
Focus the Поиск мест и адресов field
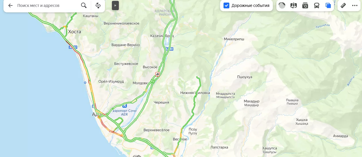[48, 5]
